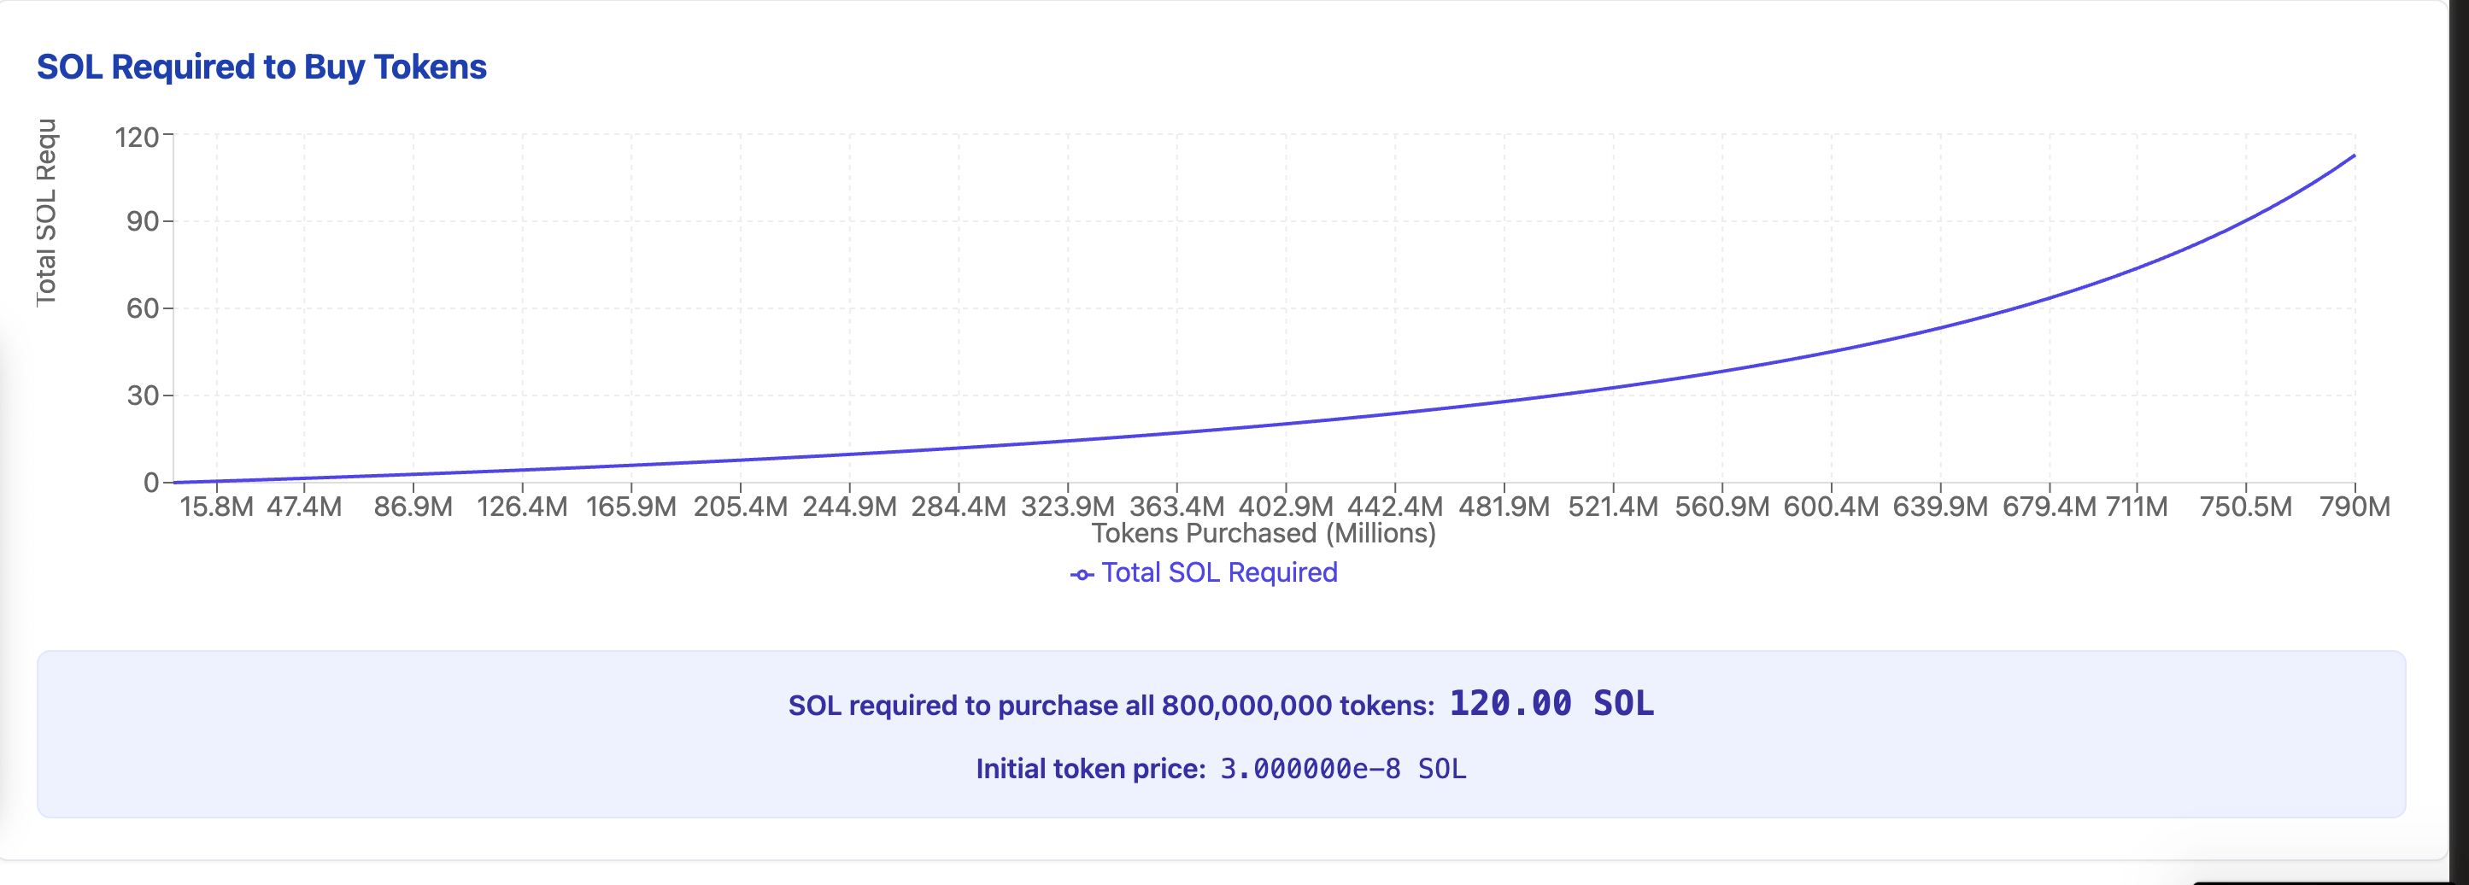Click the 120 y-axis tick label
The width and height of the screenshot is (2469, 885).
point(136,138)
